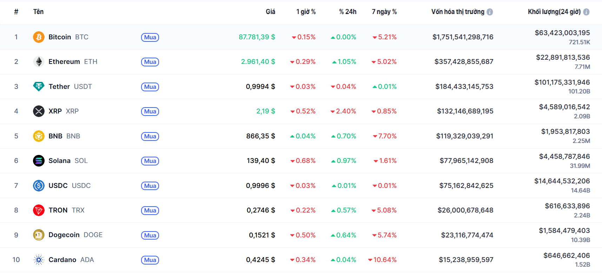Click the Bitcoin coin logo icon
602x274 pixels.
pyautogui.click(x=39, y=37)
